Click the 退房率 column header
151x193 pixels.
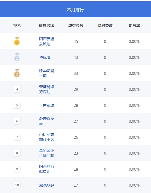point(134,26)
